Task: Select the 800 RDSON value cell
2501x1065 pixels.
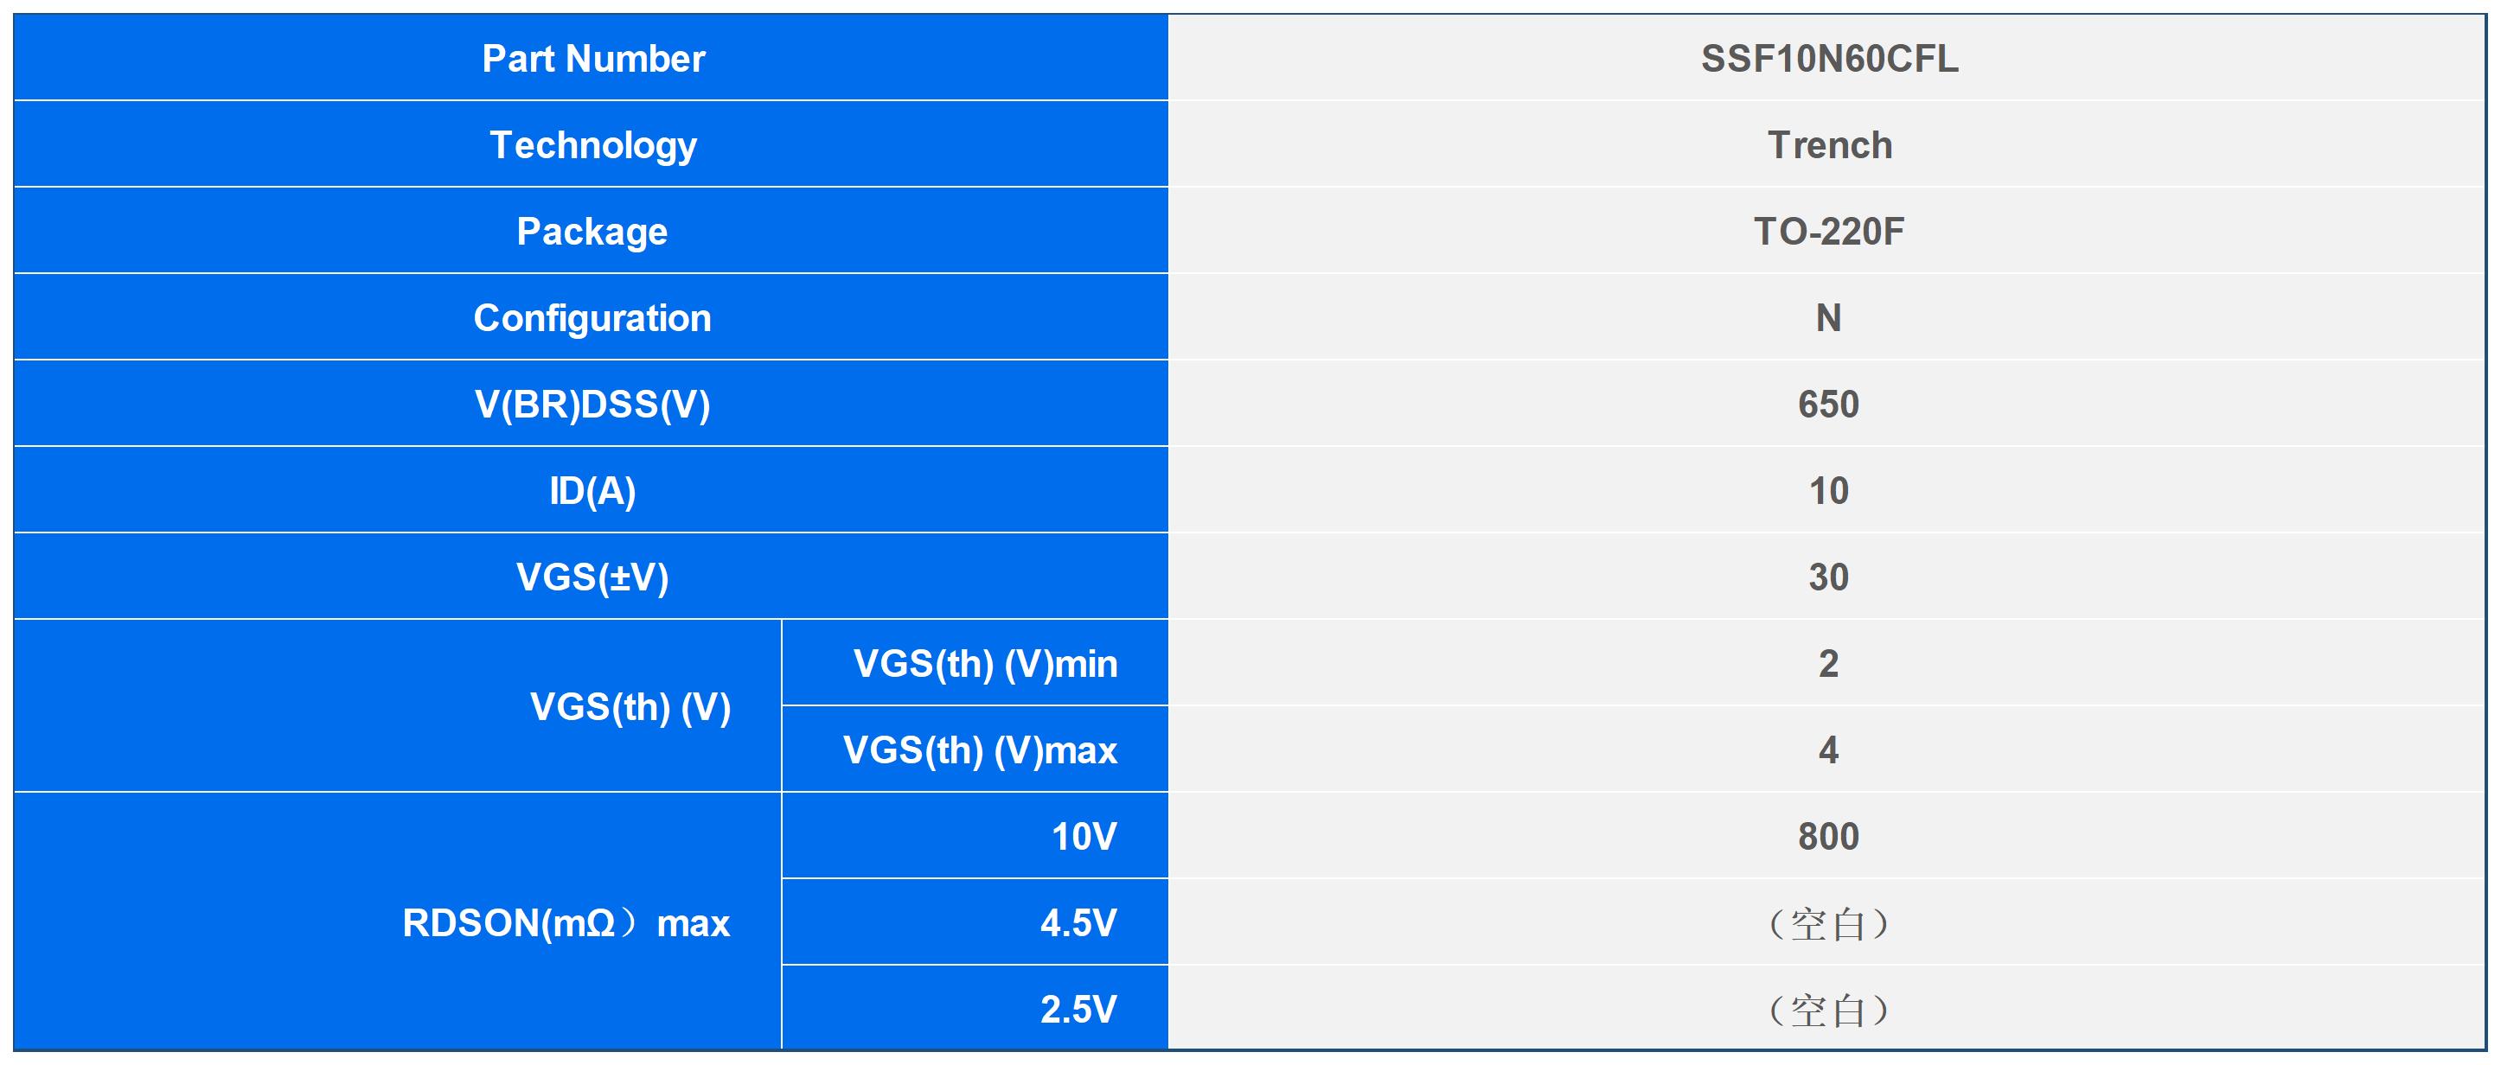Action: [x=1828, y=836]
